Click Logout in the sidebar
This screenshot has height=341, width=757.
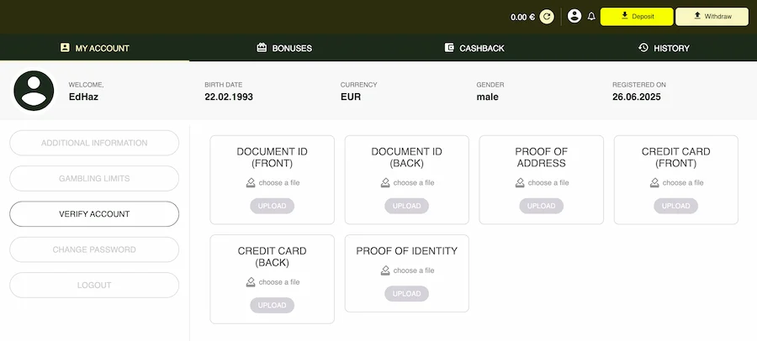pyautogui.click(x=94, y=285)
